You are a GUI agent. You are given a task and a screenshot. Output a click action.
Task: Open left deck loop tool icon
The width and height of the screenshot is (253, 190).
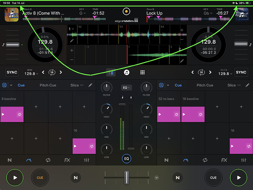pyautogui.click(x=48, y=160)
